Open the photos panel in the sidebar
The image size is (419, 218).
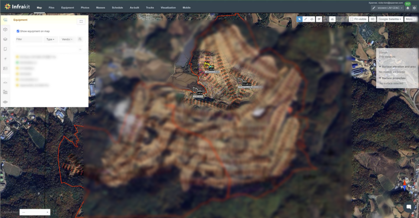[x=5, y=68]
